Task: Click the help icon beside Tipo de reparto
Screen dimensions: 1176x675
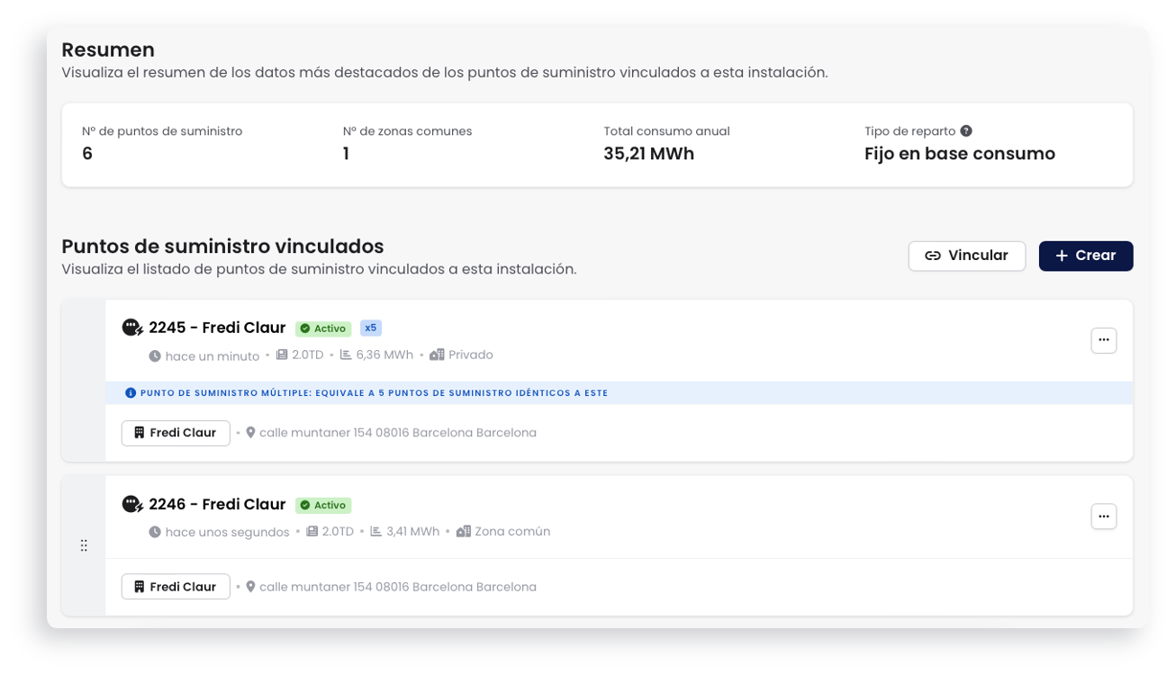Action: coord(966,131)
